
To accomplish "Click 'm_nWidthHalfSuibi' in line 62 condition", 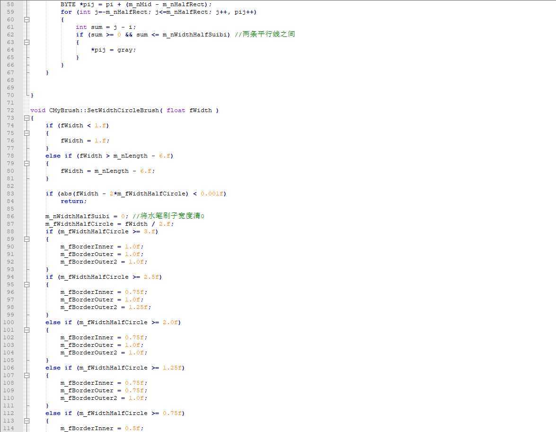I will point(194,35).
